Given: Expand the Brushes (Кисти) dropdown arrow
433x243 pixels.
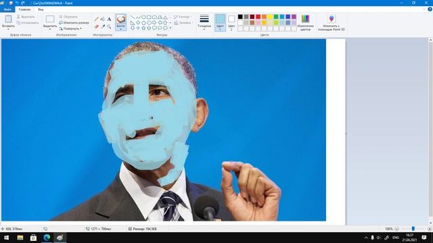Looking at the screenshot, I should (120, 29).
